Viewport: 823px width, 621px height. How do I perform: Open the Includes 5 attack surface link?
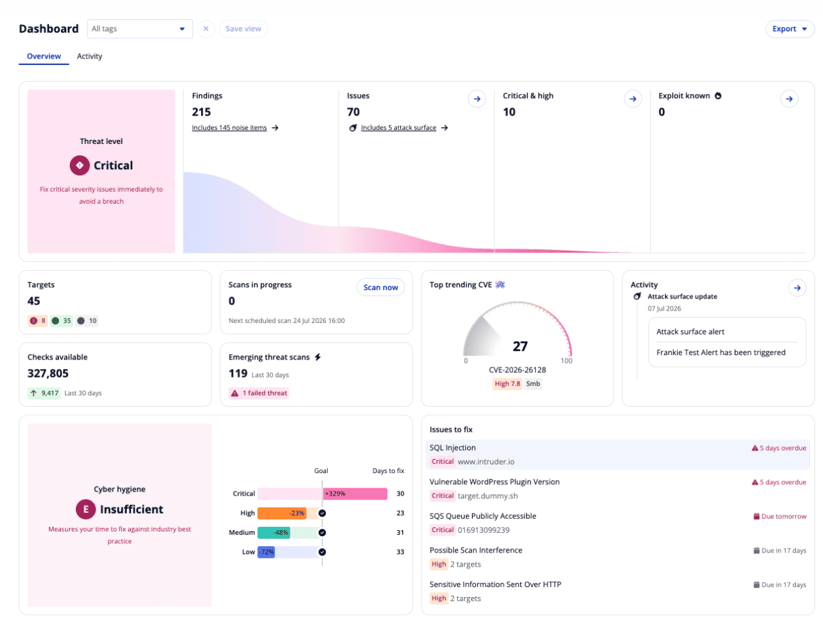click(399, 128)
